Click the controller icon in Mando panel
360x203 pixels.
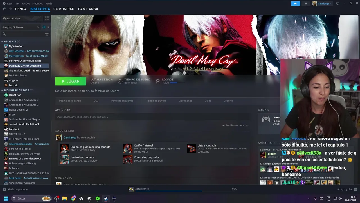tap(266, 120)
